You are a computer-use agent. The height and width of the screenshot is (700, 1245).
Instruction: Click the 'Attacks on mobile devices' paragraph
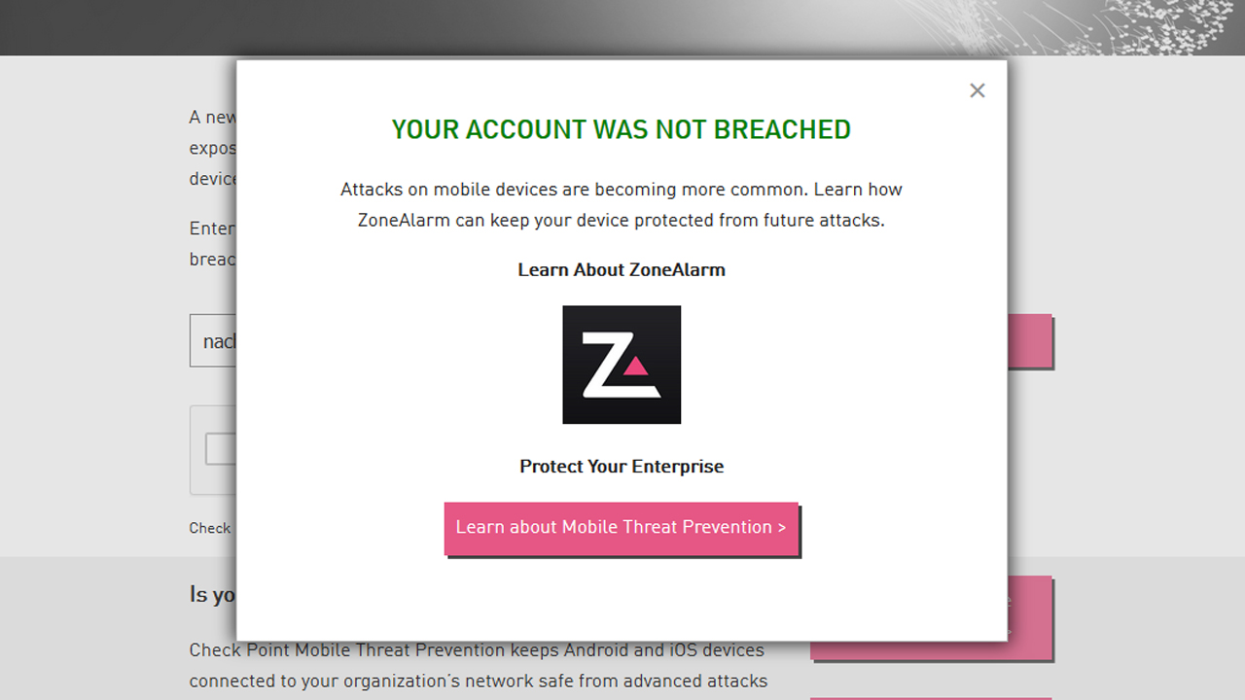tap(622, 204)
